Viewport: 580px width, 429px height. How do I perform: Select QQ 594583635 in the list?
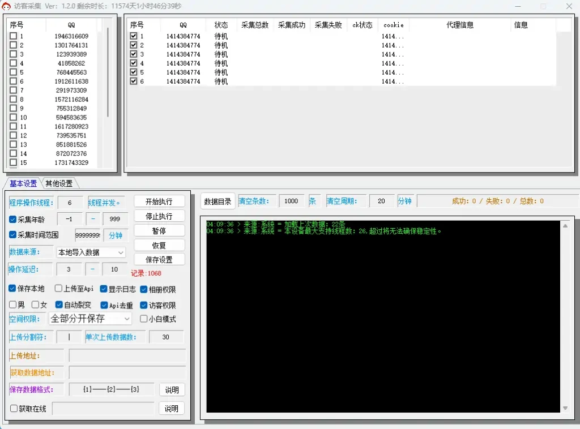coord(71,117)
